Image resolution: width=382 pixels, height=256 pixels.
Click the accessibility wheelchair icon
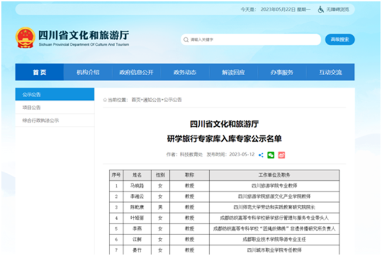coord(321,9)
